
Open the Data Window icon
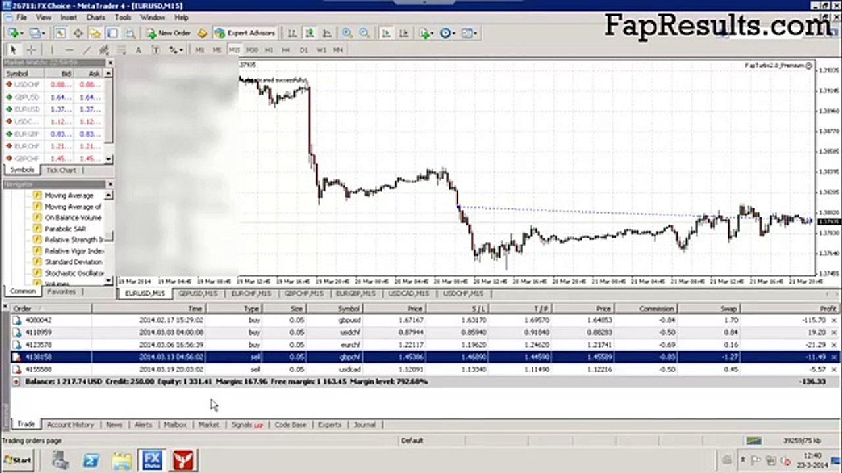click(x=78, y=33)
